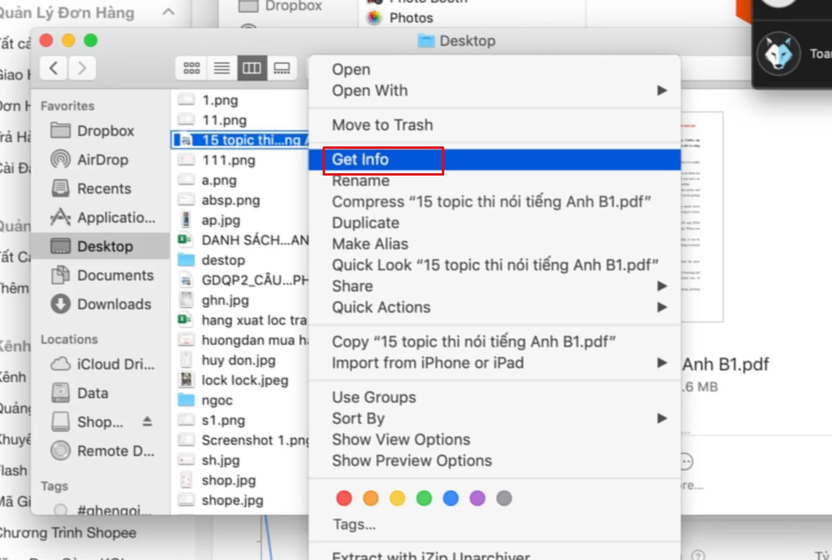This screenshot has height=560, width=832.
Task: Apply the blue tag color
Action: coord(451,498)
